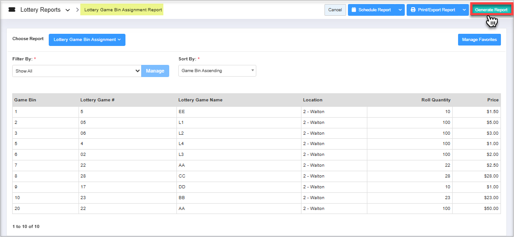
Task: Click the calendar icon on Schedule Report
Action: pyautogui.click(x=354, y=10)
